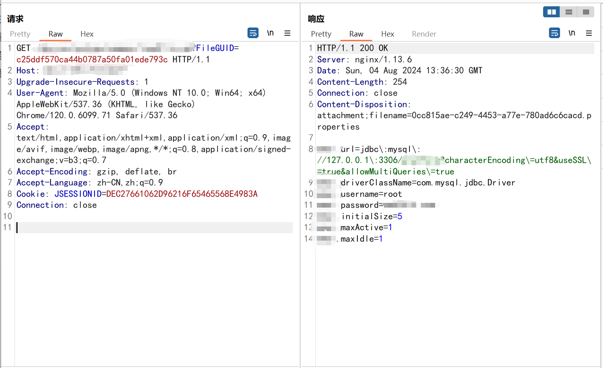Viewport: 603px width, 368px height.
Task: Open the response Pretty tab
Action: coord(321,34)
